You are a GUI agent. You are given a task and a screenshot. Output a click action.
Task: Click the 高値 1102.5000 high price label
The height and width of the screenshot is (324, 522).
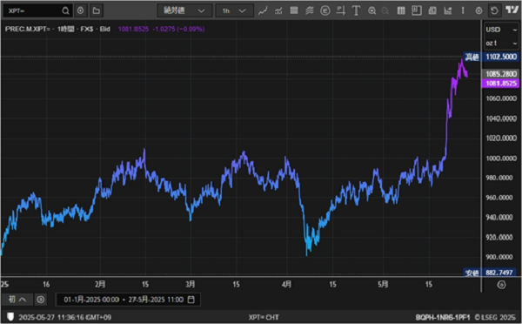pos(491,57)
